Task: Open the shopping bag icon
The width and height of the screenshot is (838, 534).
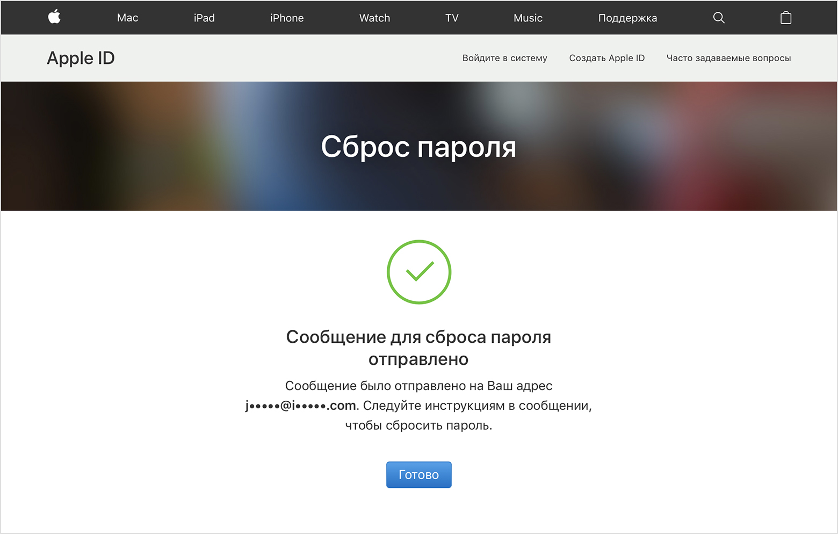Action: point(786,18)
